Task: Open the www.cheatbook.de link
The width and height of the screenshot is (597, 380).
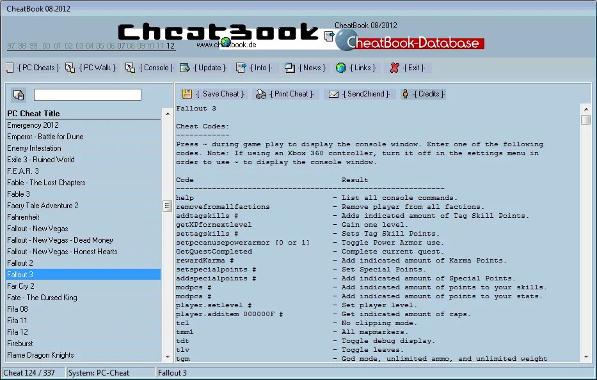Action: [x=227, y=45]
